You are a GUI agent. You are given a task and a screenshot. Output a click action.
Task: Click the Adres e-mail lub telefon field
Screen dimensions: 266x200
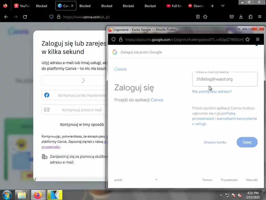coord(225,79)
